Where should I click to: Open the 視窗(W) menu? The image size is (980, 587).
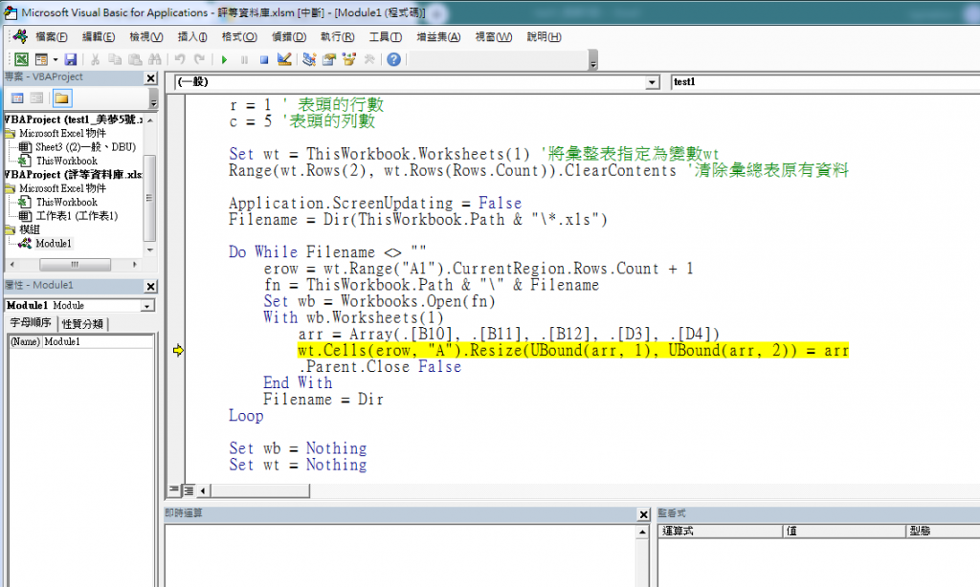[x=494, y=37]
